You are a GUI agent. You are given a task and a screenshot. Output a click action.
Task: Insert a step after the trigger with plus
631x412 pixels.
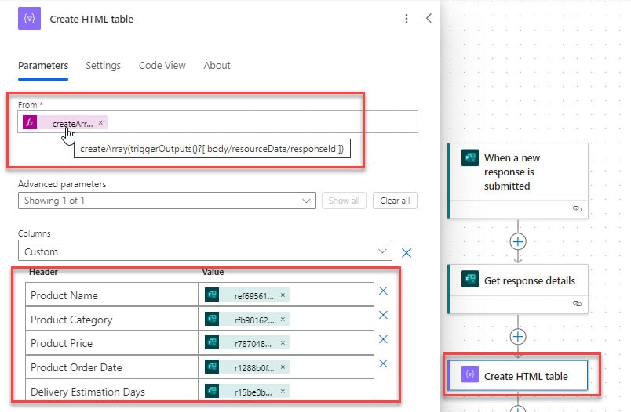click(x=518, y=242)
